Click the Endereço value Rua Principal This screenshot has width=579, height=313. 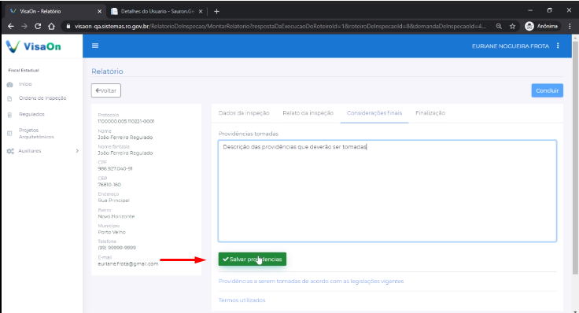click(x=113, y=201)
